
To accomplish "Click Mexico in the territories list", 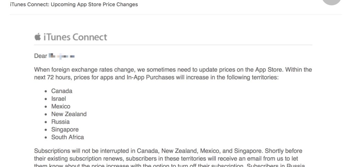I will [61, 106].
